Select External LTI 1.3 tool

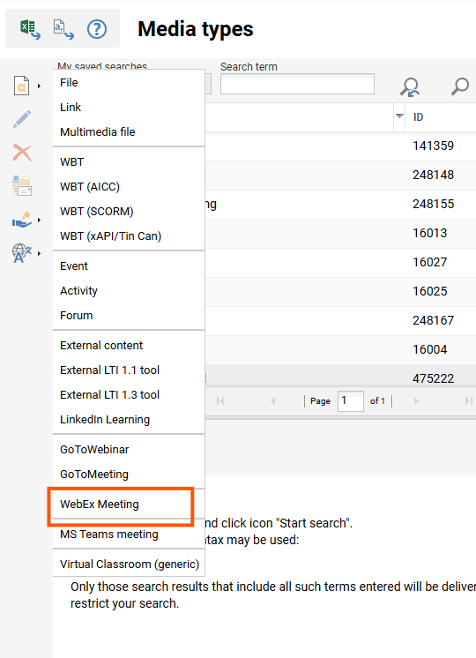[129, 395]
